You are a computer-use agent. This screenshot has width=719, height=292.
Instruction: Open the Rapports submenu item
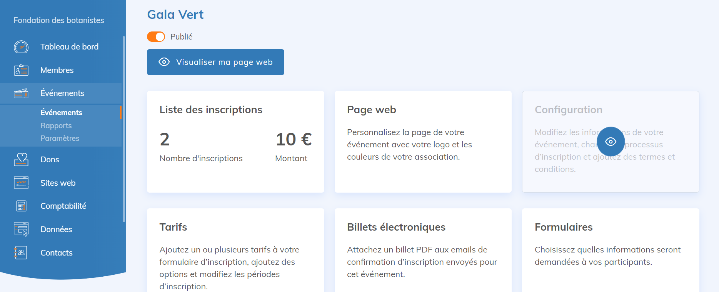coord(56,125)
